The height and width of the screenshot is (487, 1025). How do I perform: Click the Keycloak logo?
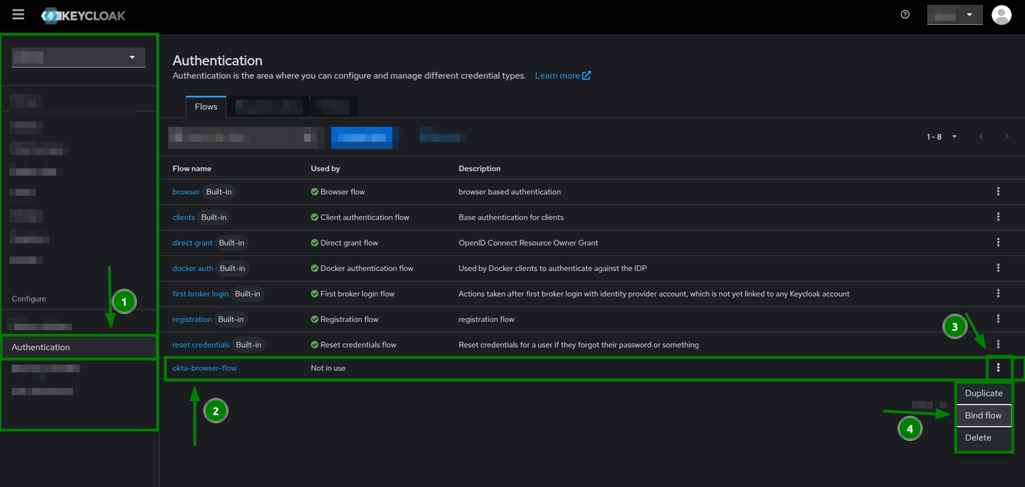[x=83, y=15]
